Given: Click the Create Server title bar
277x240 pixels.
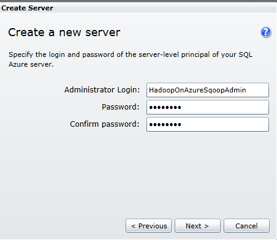Looking at the screenshot, I should [138, 8].
